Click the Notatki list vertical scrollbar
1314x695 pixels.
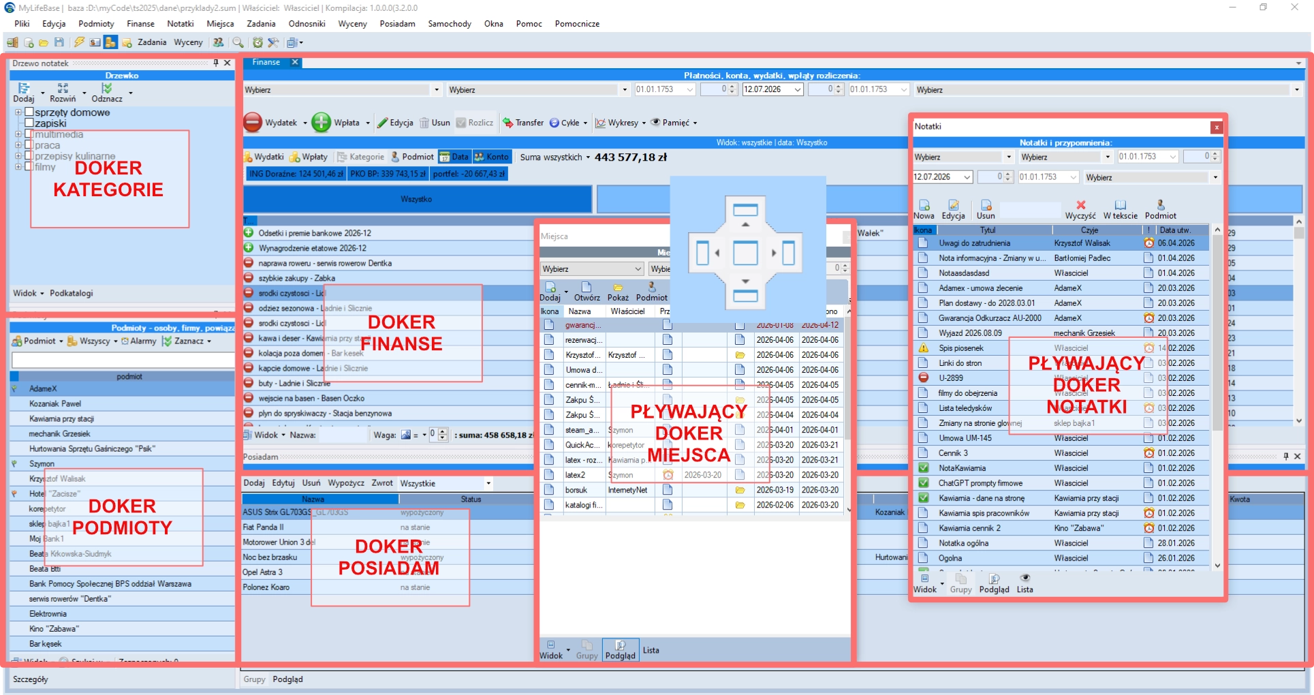(x=1217, y=397)
